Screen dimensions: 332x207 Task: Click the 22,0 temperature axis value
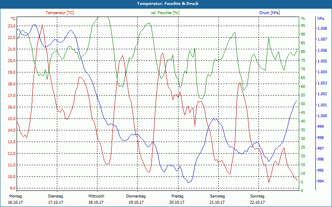12,38
